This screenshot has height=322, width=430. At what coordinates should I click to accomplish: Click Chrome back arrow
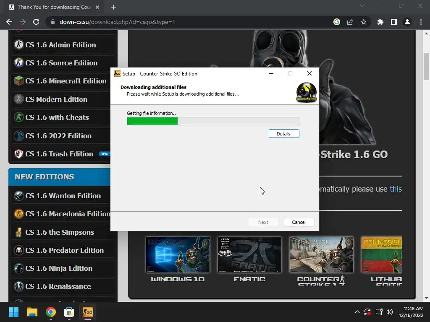coord(9,22)
